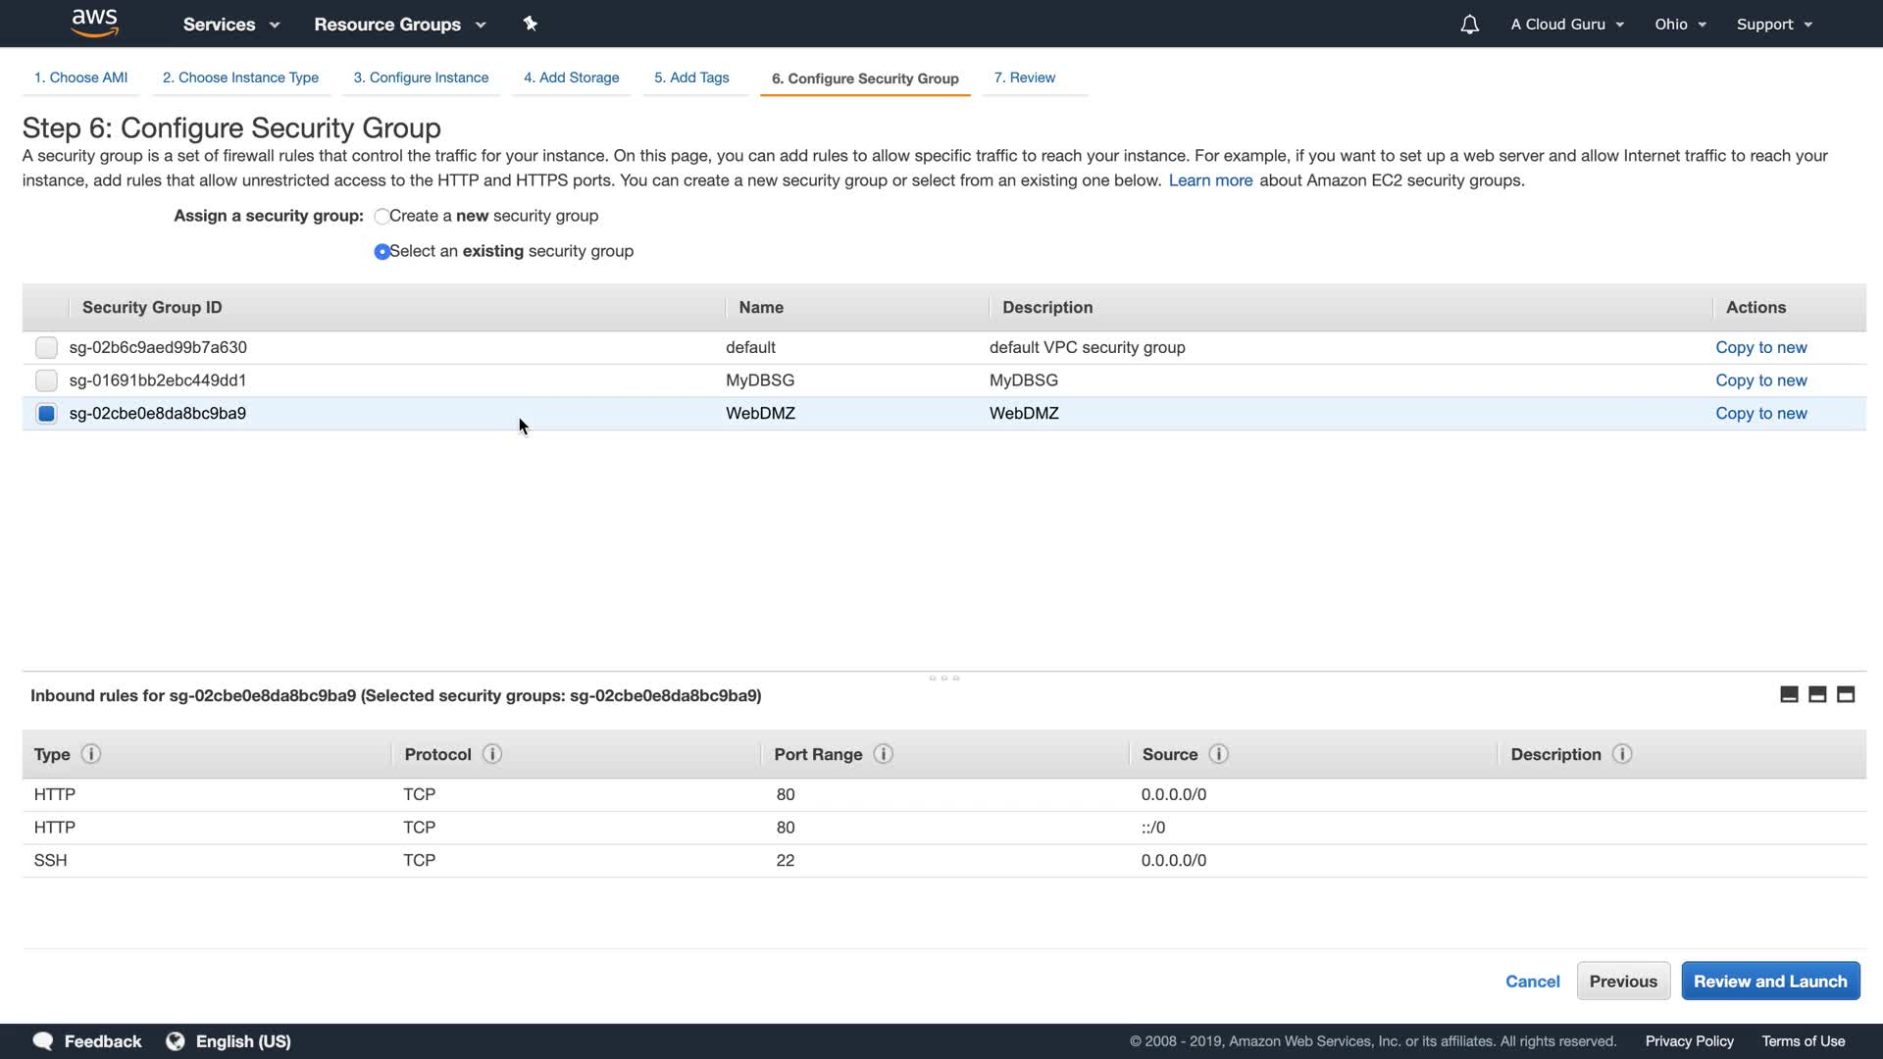This screenshot has width=1883, height=1059.
Task: Minimize the inbound rules panel icon
Action: (x=1788, y=694)
